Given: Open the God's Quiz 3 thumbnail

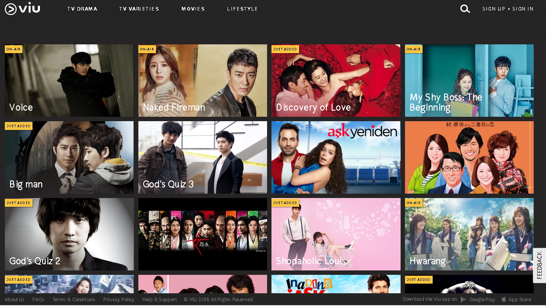Looking at the screenshot, I should coord(202,157).
